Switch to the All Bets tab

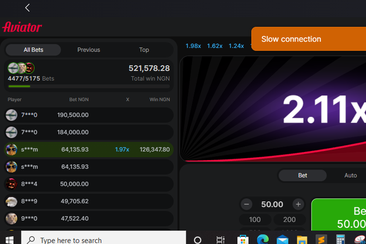pyautogui.click(x=33, y=50)
